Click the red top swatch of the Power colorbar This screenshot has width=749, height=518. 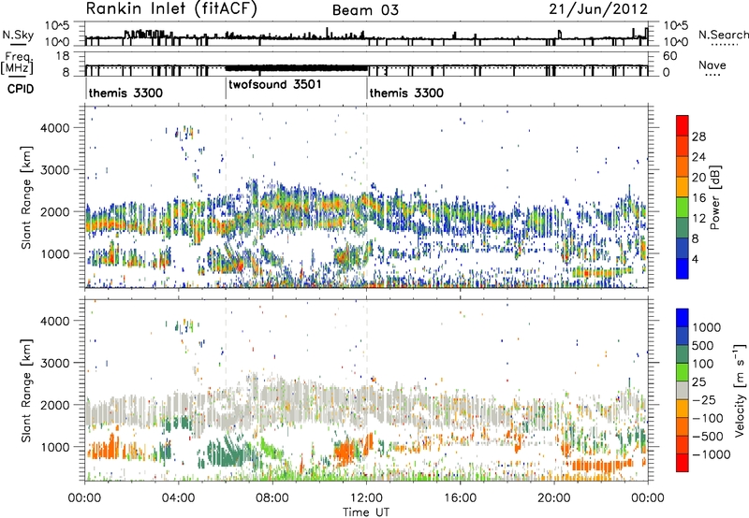[683, 125]
